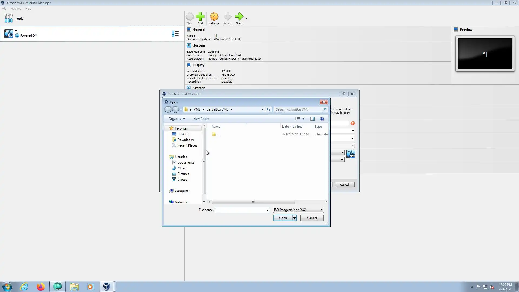Expand the Start button dropdown arrow
The width and height of the screenshot is (519, 292).
pyautogui.click(x=246, y=19)
